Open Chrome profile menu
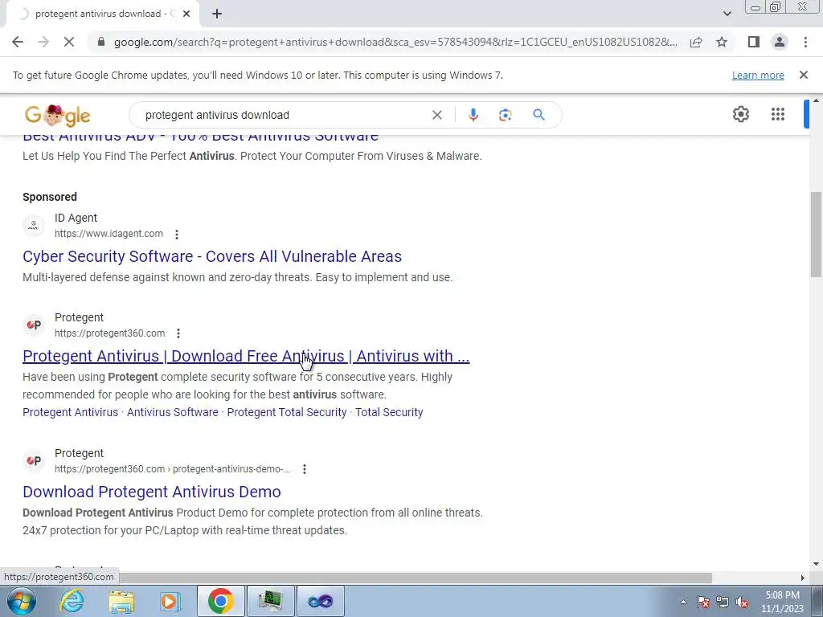Viewport: 823px width, 617px height. click(780, 42)
